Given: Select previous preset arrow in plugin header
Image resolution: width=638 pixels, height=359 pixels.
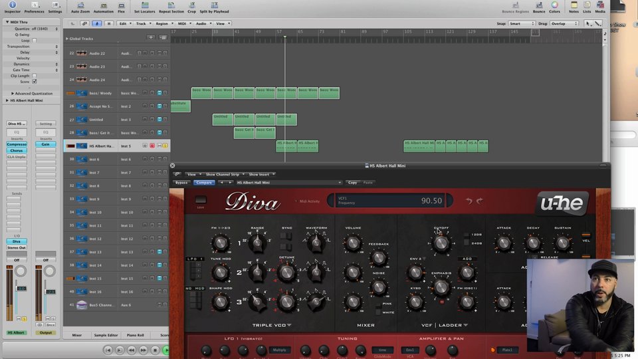Looking at the screenshot, I should [x=222, y=182].
